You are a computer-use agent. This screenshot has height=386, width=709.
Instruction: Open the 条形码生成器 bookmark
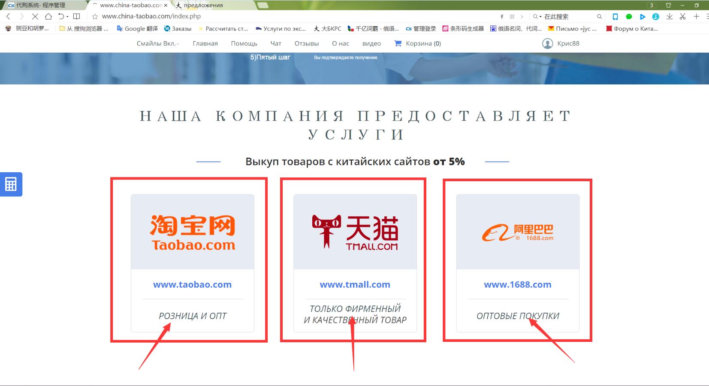click(x=463, y=29)
